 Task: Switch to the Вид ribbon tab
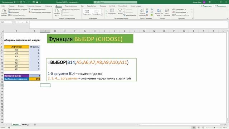[x=82, y=6]
